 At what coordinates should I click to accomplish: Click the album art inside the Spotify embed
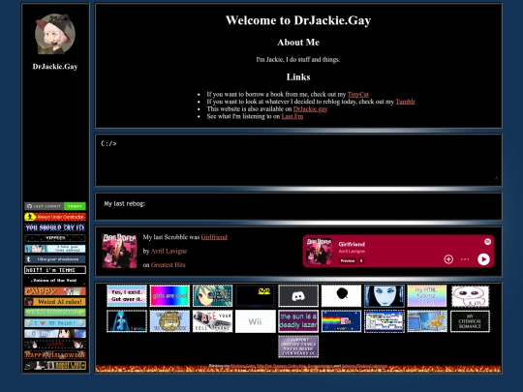coord(320,251)
